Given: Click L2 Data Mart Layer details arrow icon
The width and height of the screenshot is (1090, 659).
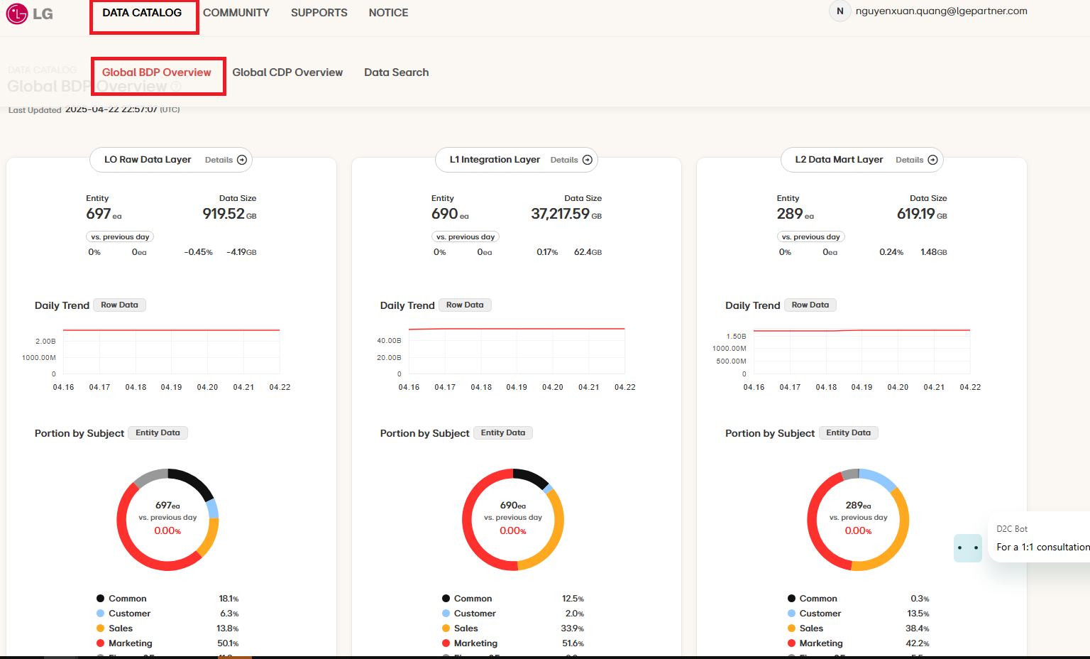Looking at the screenshot, I should pyautogui.click(x=933, y=160).
